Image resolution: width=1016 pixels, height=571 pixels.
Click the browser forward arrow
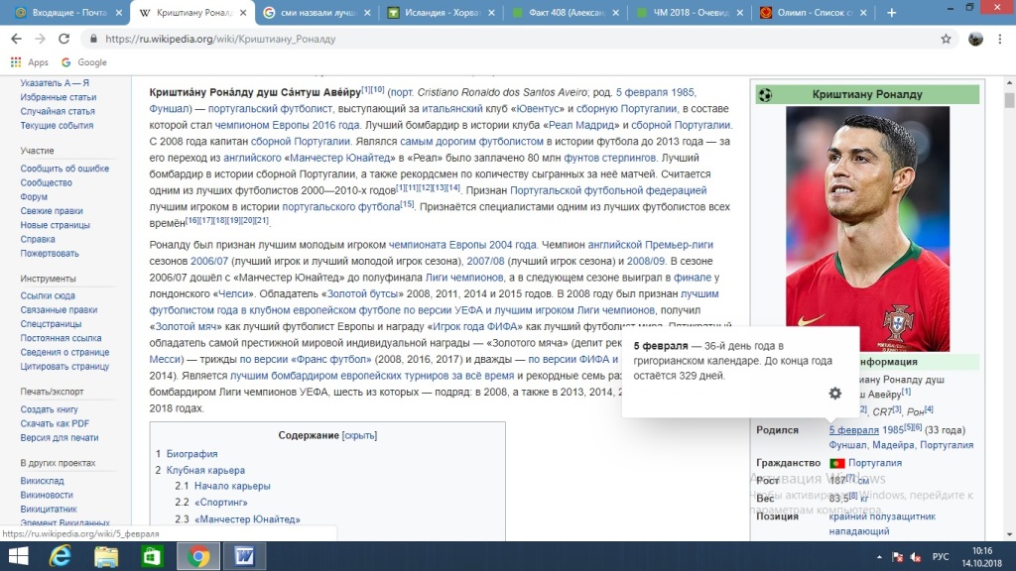[x=40, y=39]
